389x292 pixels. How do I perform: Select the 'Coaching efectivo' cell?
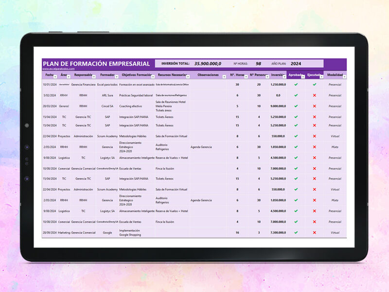(130, 106)
